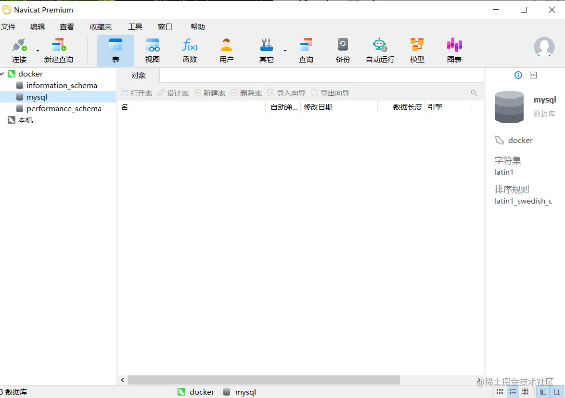Select the information_schema database
Screen dimensions: 565x398
click(62, 85)
